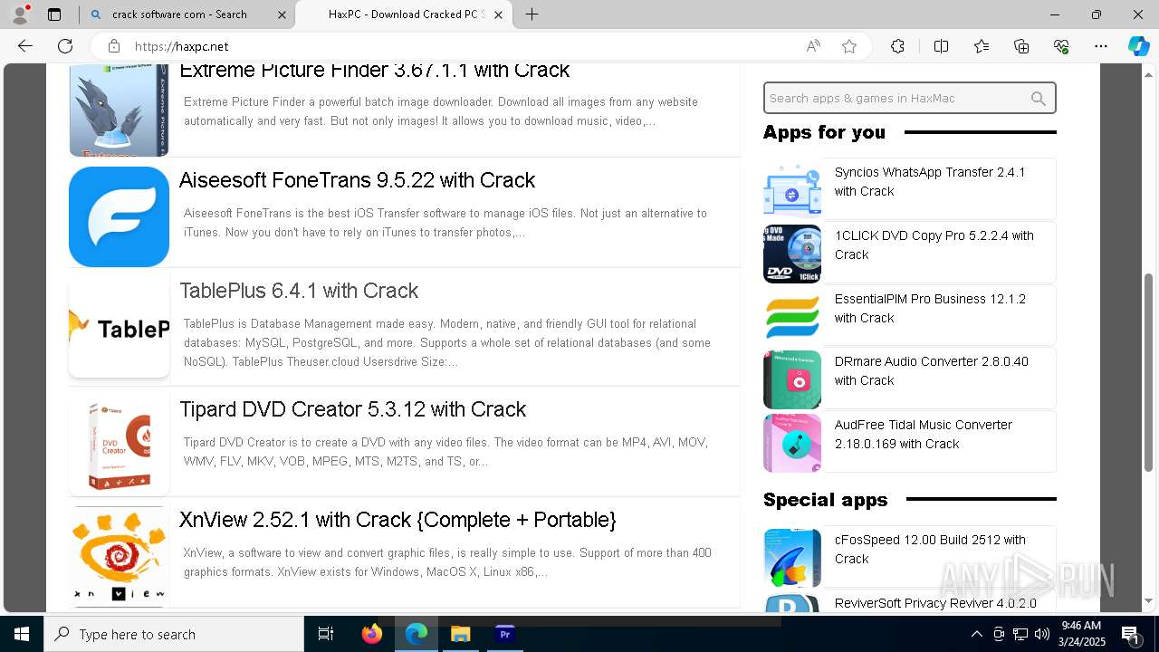Open Read aloud in address bar
1159x652 pixels.
click(x=813, y=46)
